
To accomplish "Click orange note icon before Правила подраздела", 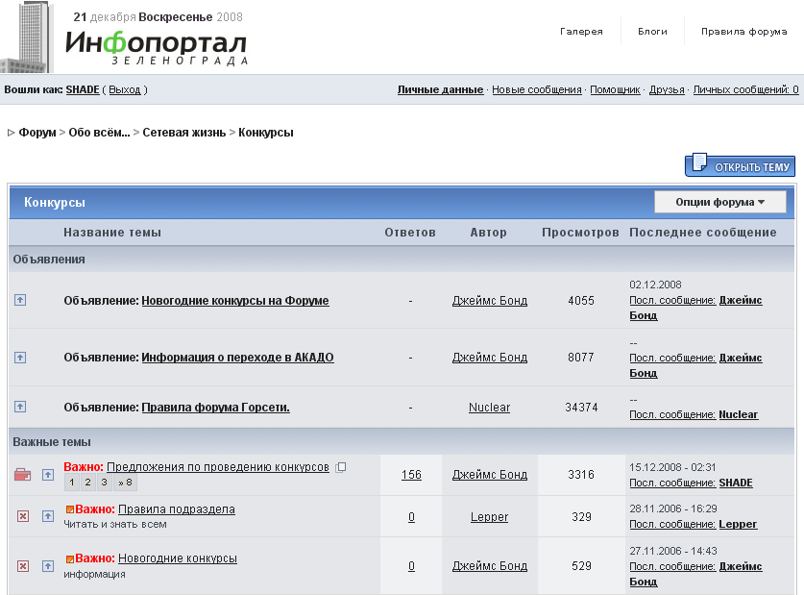I will coord(70,509).
